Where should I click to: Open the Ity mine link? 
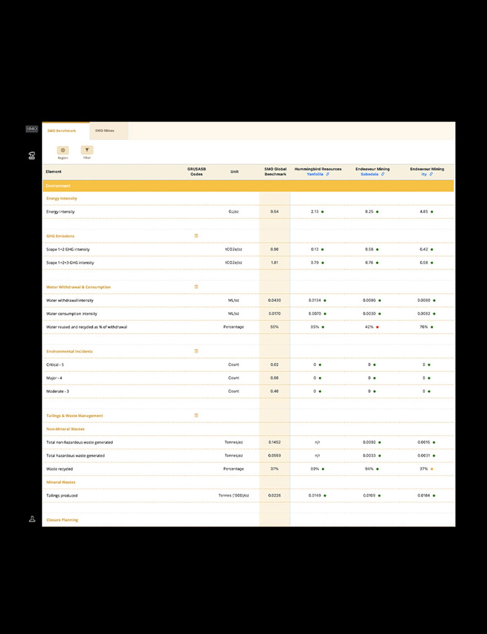424,174
